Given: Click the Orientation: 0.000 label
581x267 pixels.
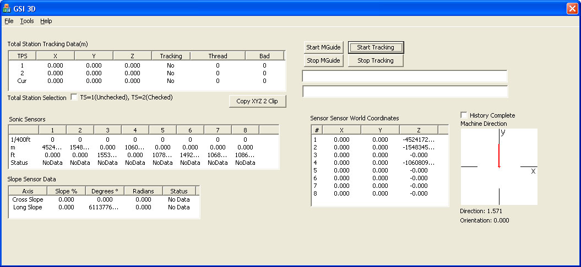Looking at the screenshot, I should point(485,220).
